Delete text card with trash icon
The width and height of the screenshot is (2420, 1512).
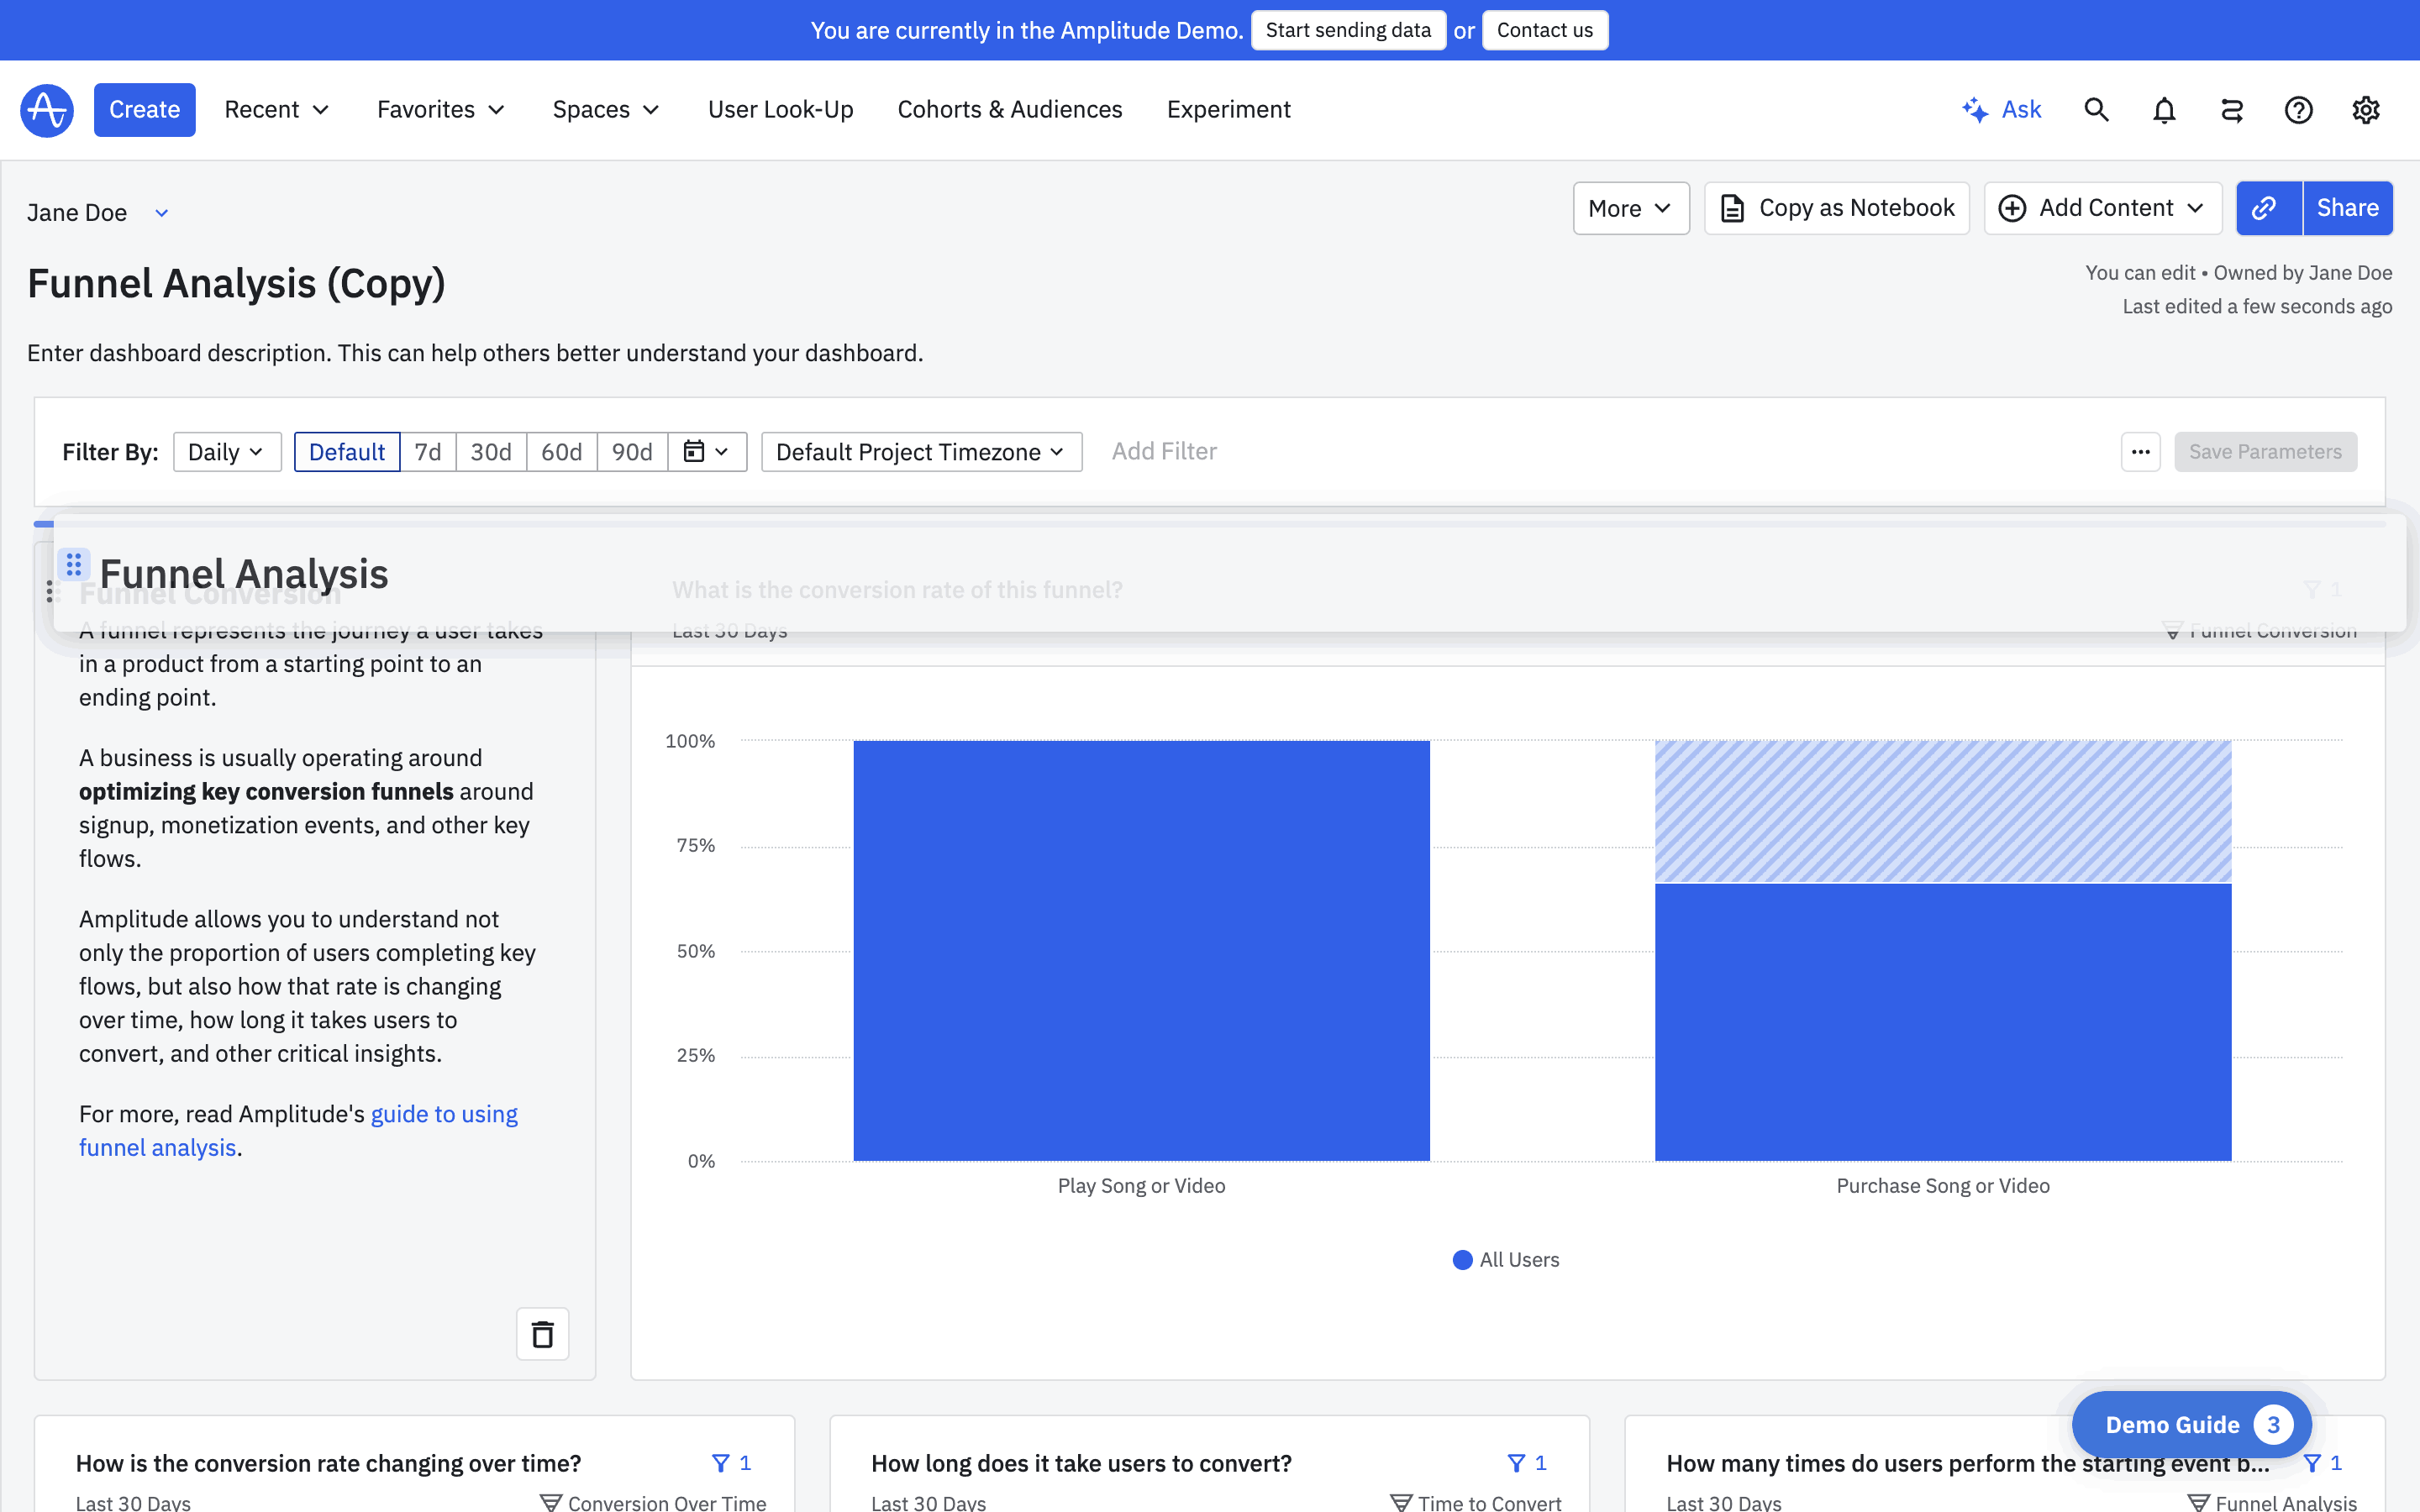click(x=542, y=1334)
